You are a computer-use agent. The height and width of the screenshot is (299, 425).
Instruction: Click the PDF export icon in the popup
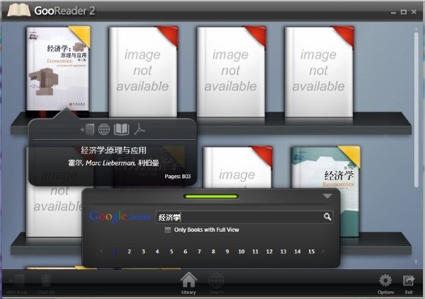pyautogui.click(x=140, y=129)
